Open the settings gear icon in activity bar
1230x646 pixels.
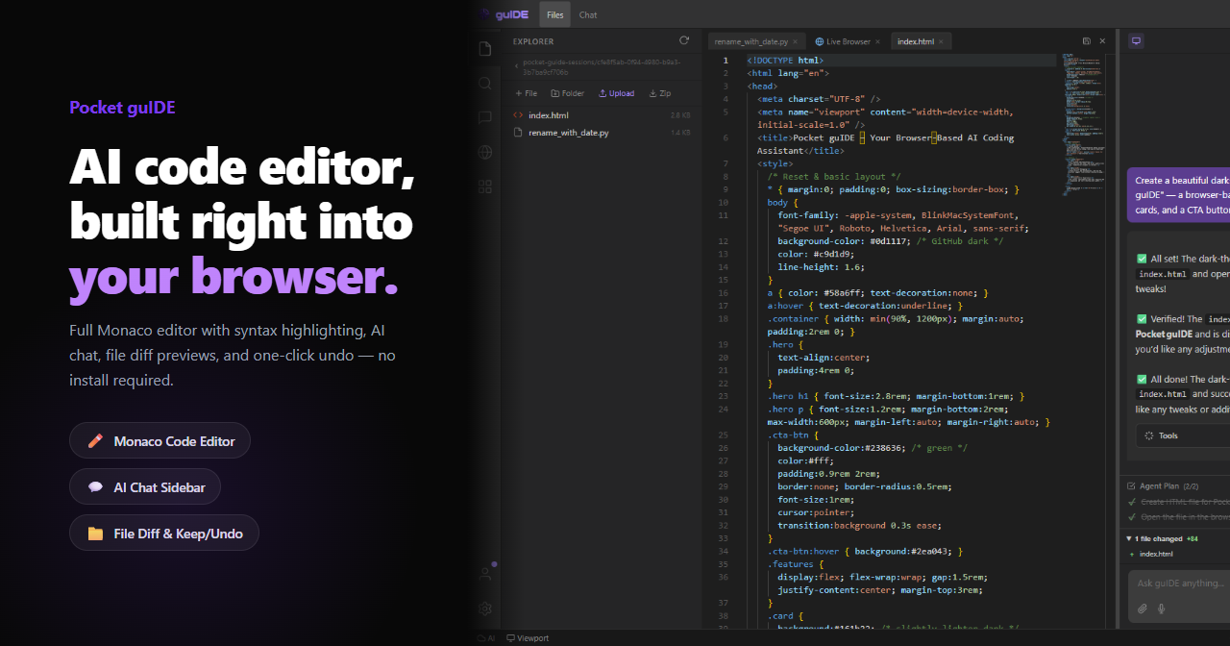tap(485, 609)
